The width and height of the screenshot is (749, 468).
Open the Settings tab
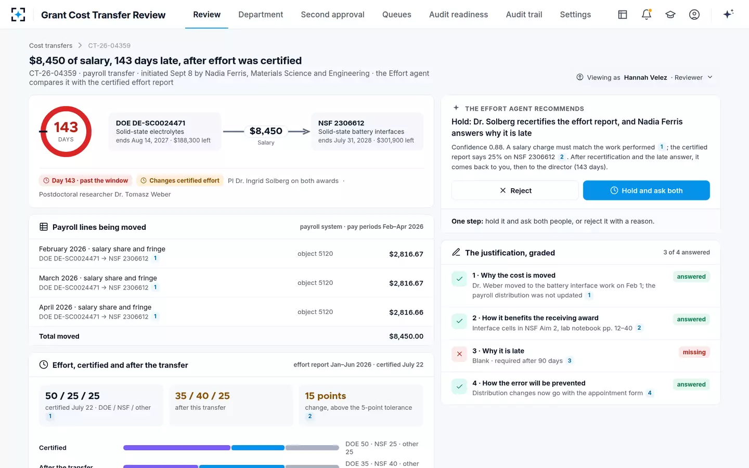tap(575, 15)
